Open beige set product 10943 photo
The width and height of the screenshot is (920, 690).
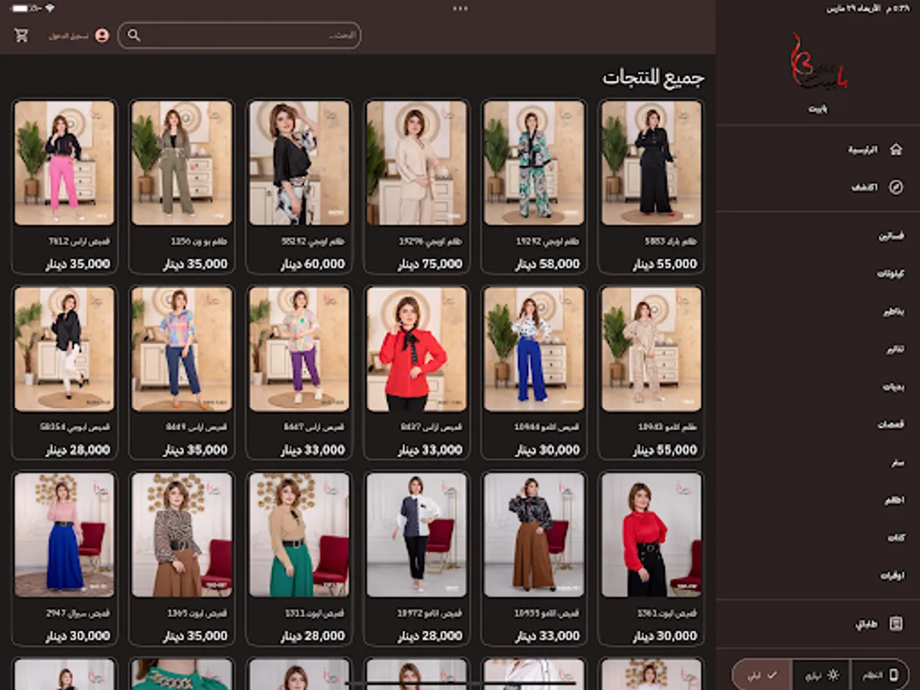pyautogui.click(x=652, y=349)
